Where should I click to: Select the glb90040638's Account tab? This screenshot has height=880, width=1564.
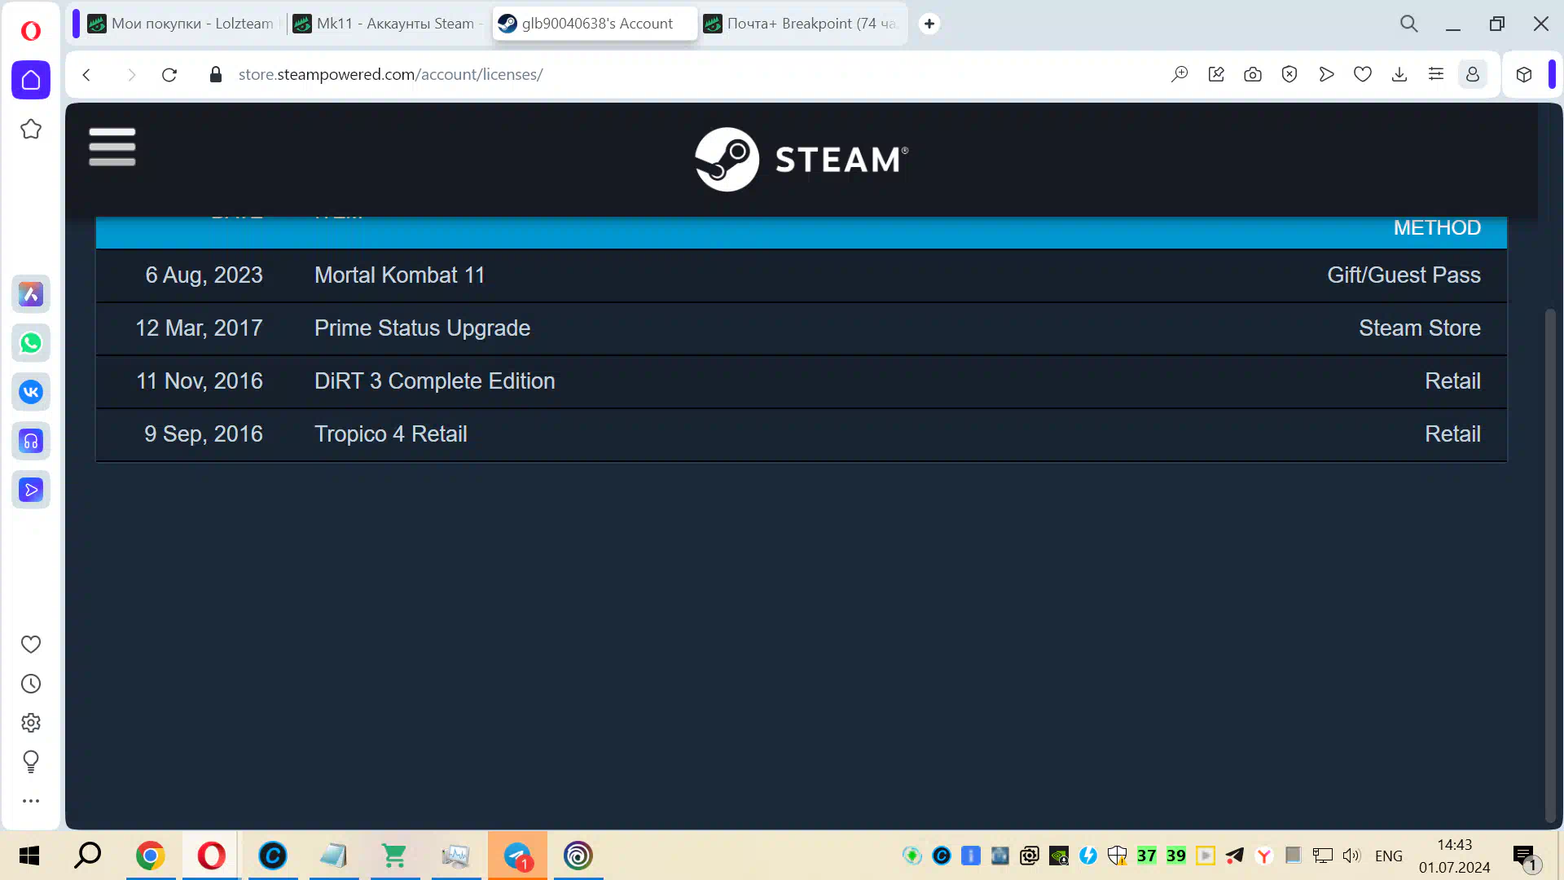pyautogui.click(x=595, y=24)
